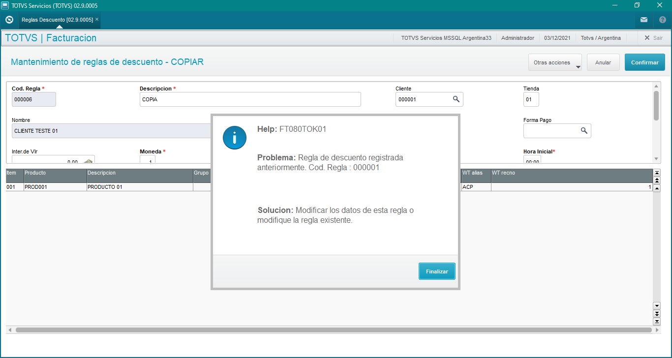Viewport: 672px width, 358px height.
Task: Open the mail envelope icon
Action: click(644, 20)
